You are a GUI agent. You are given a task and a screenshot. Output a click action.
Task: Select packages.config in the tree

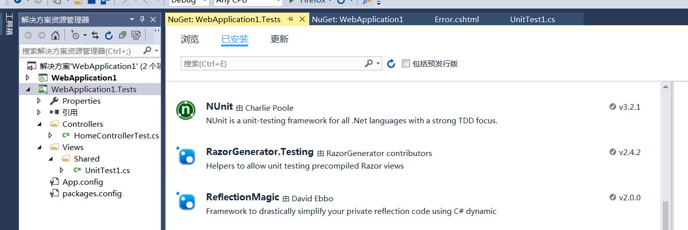[x=92, y=193]
